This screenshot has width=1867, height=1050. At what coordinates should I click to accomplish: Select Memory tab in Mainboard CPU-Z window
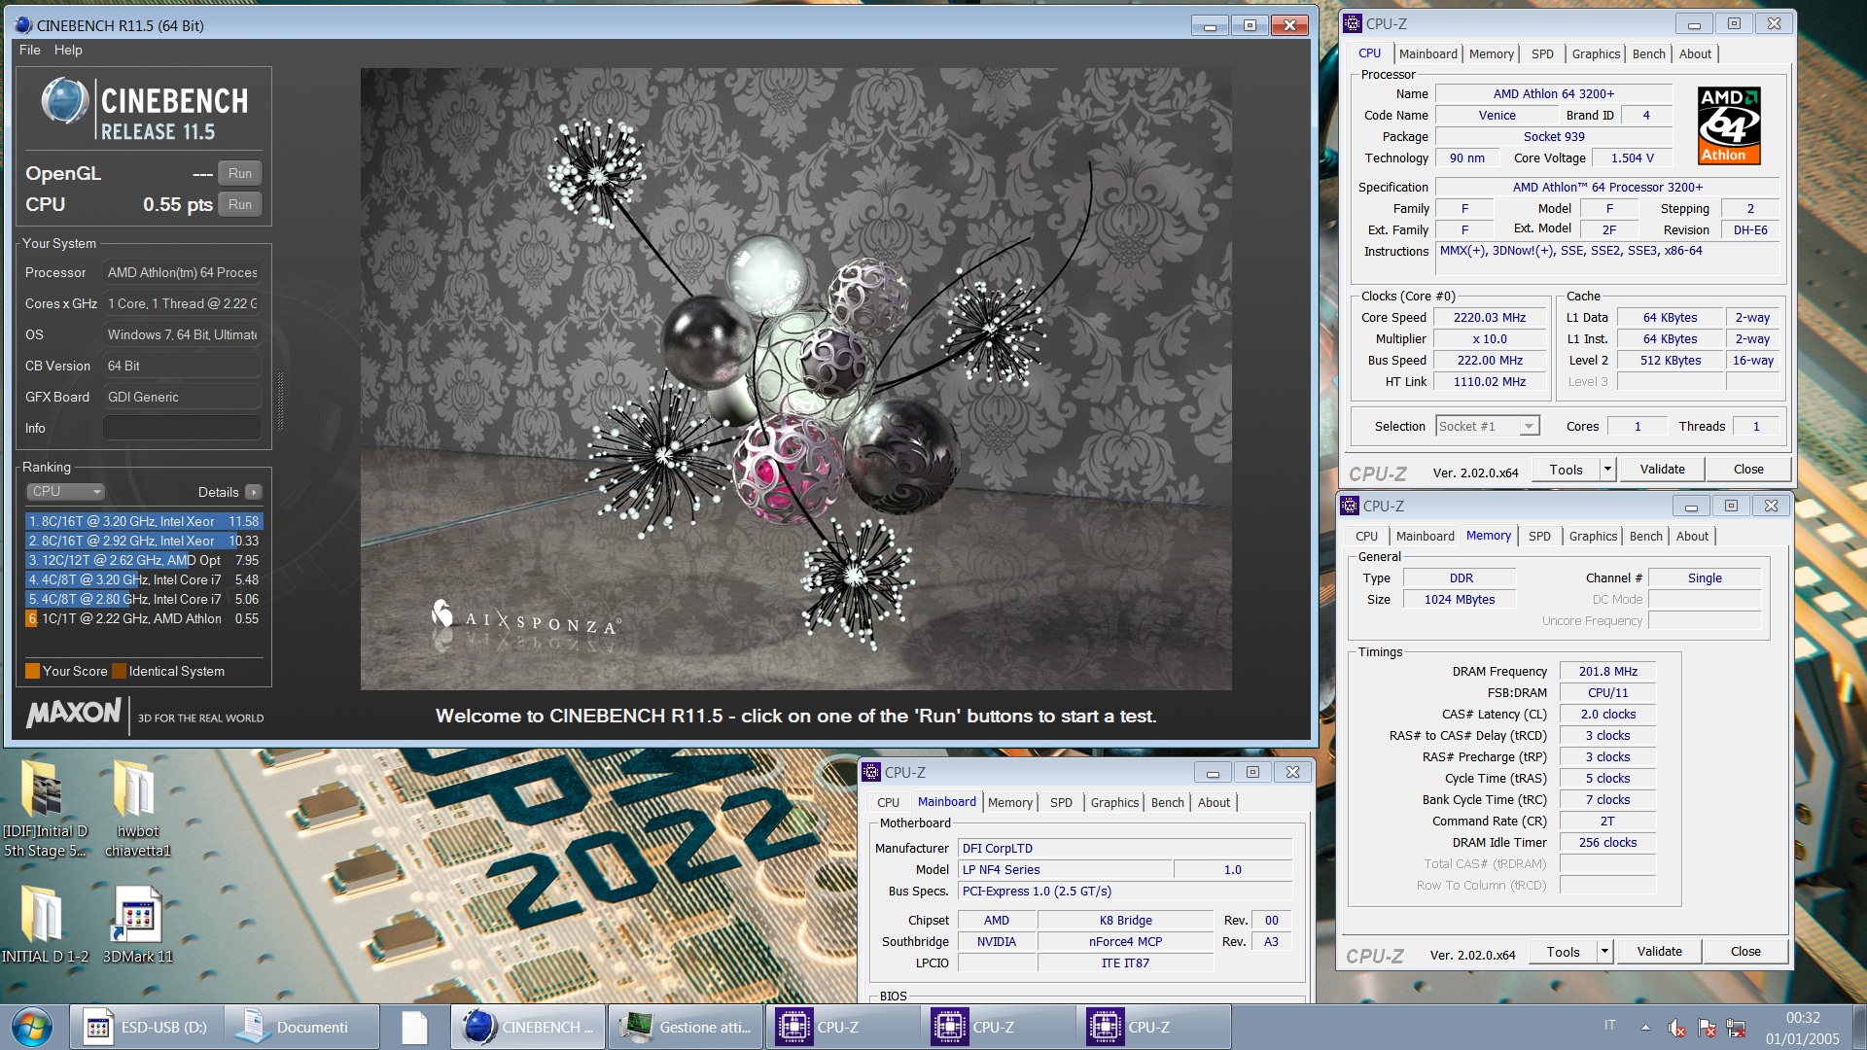click(x=1009, y=803)
